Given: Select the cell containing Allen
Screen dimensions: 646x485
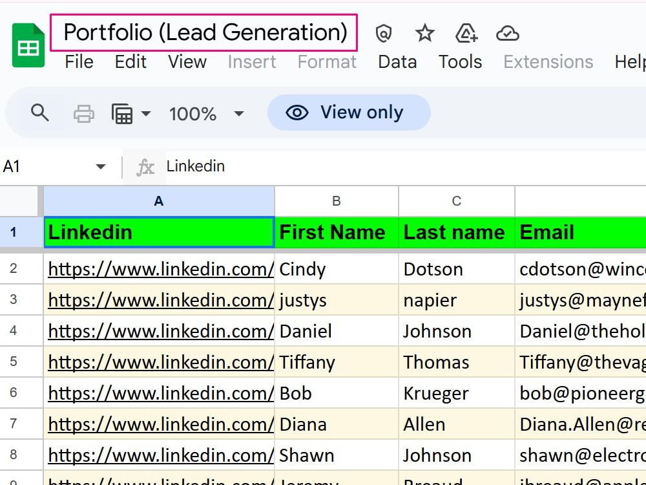Looking at the screenshot, I should coord(457,424).
